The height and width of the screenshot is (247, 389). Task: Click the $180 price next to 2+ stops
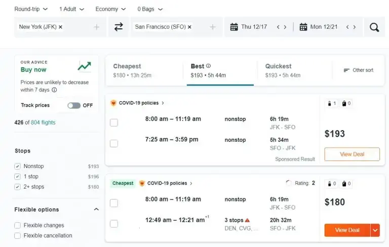pyautogui.click(x=93, y=187)
